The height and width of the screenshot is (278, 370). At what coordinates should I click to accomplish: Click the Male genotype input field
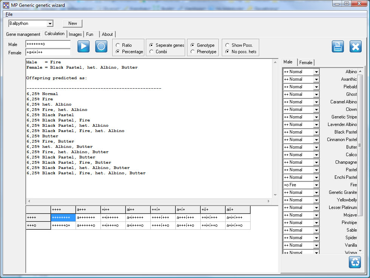(x=48, y=44)
